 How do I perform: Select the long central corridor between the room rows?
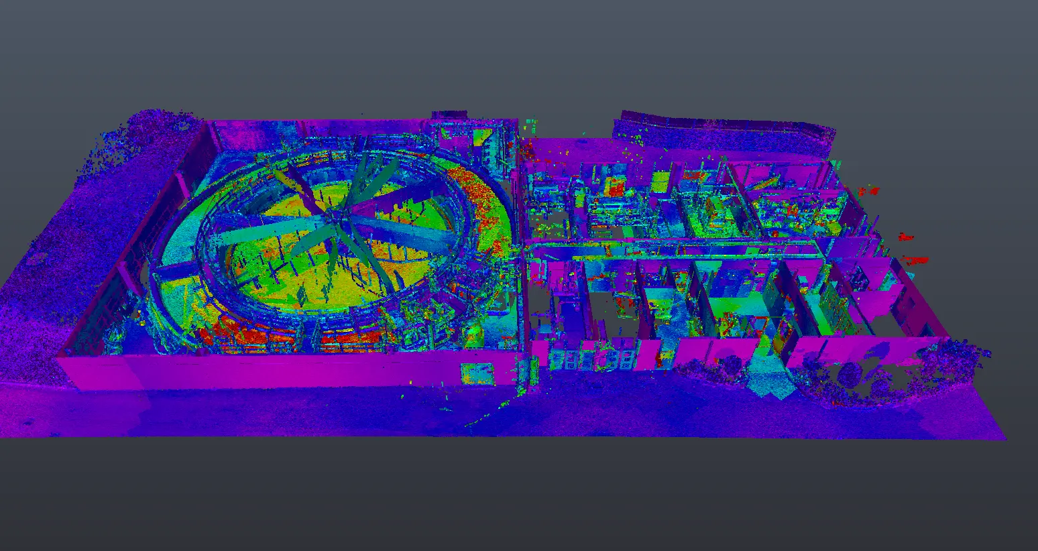tap(671, 249)
